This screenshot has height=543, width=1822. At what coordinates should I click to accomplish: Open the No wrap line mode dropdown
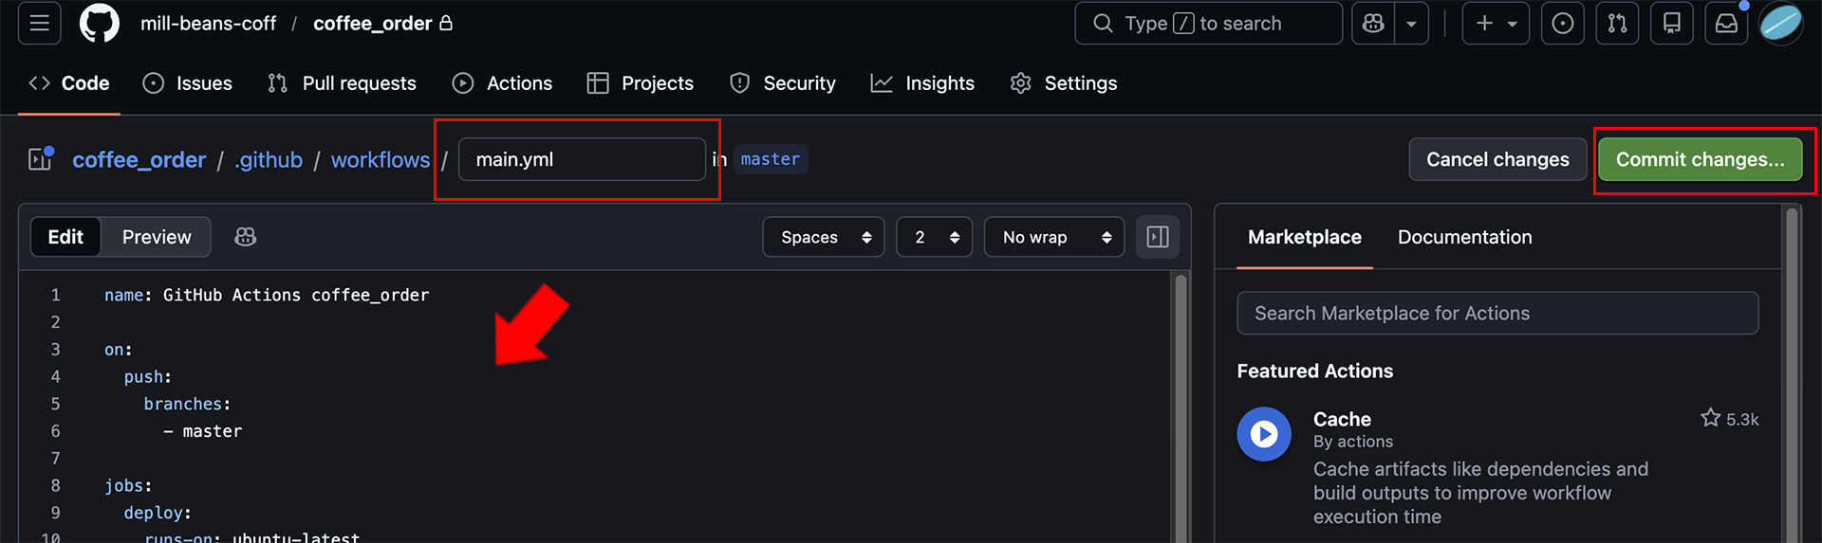tap(1054, 237)
